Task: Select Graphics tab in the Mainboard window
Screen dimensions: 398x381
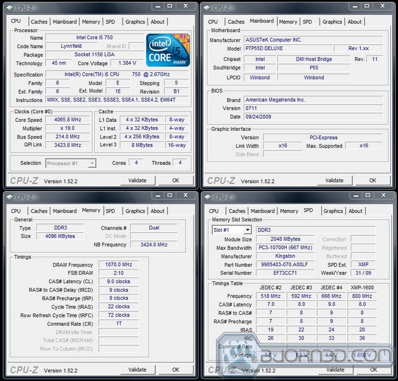Action: coord(332,22)
